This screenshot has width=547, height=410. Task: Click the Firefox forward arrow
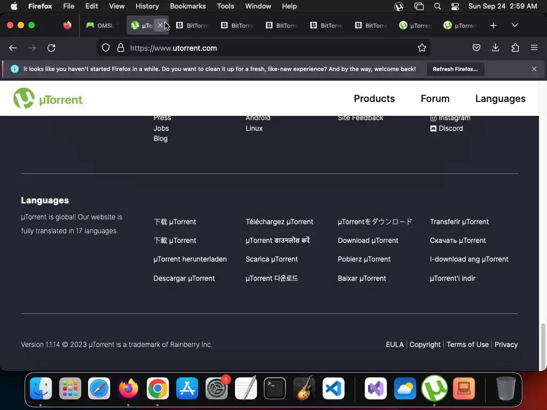(32, 48)
